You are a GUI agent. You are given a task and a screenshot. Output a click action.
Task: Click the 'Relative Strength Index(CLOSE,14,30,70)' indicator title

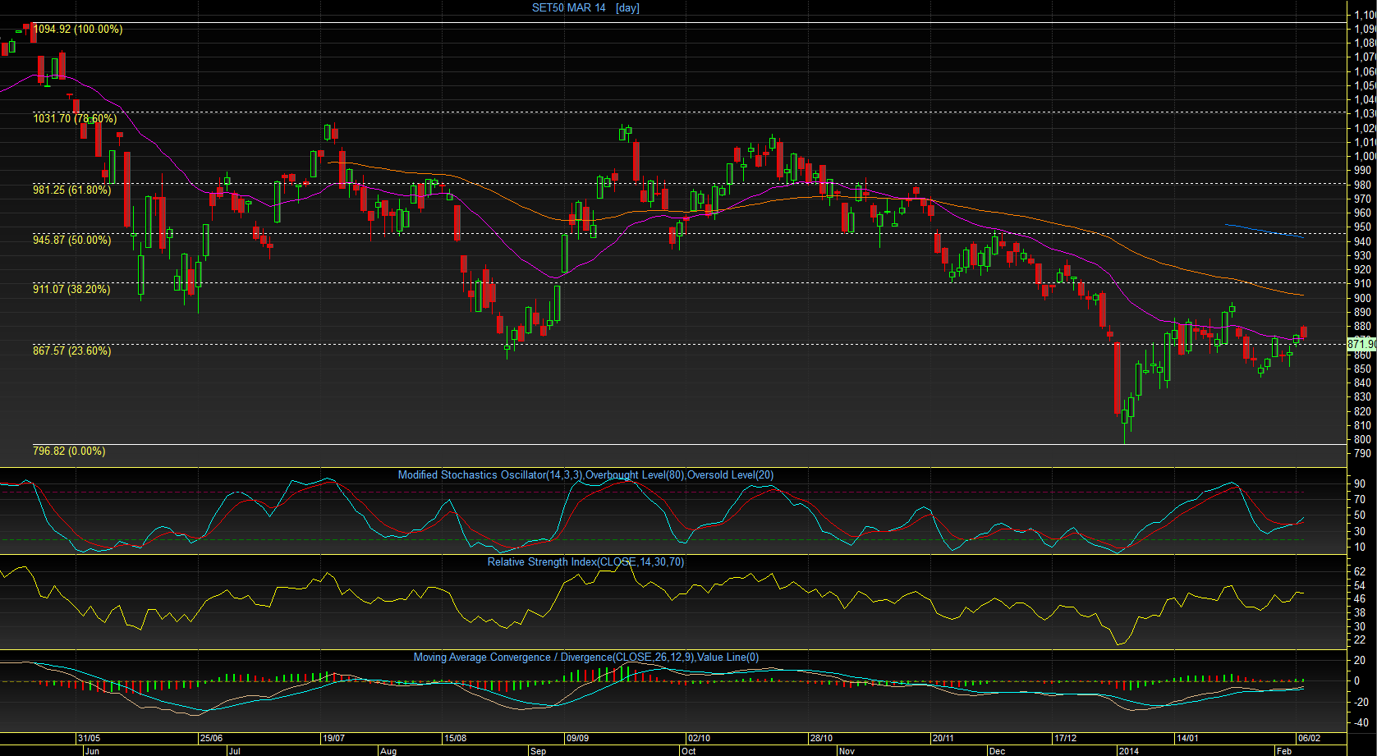(585, 562)
